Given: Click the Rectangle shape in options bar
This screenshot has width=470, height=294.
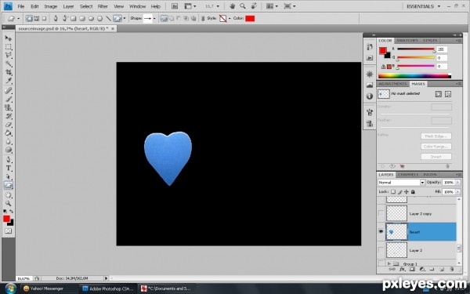Looking at the screenshot, I should [74, 19].
